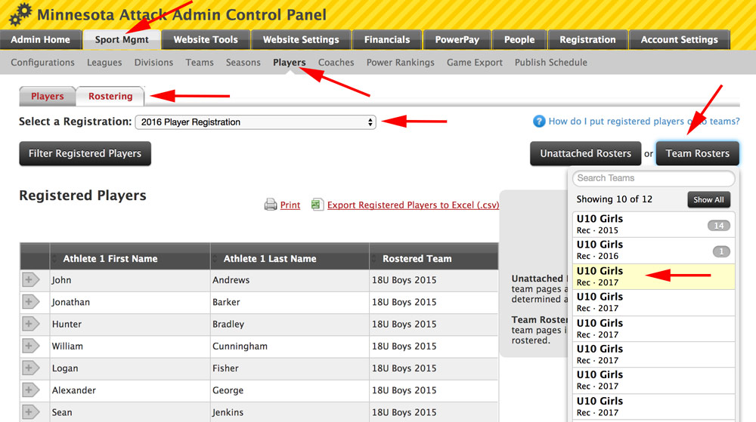756x422 pixels.
Task: Go to Teams submenu
Action: pos(200,63)
